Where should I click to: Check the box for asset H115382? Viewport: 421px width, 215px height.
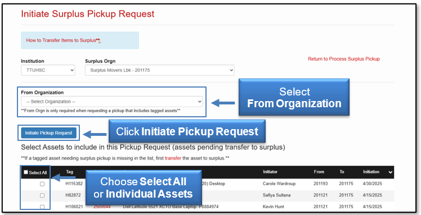[42, 184]
